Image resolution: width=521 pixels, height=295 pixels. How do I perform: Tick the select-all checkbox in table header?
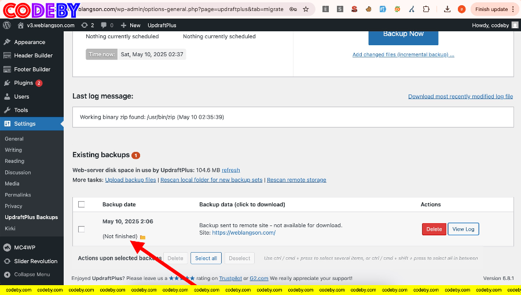click(x=82, y=204)
